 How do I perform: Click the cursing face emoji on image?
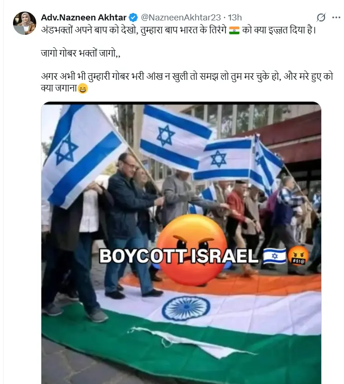(298, 256)
